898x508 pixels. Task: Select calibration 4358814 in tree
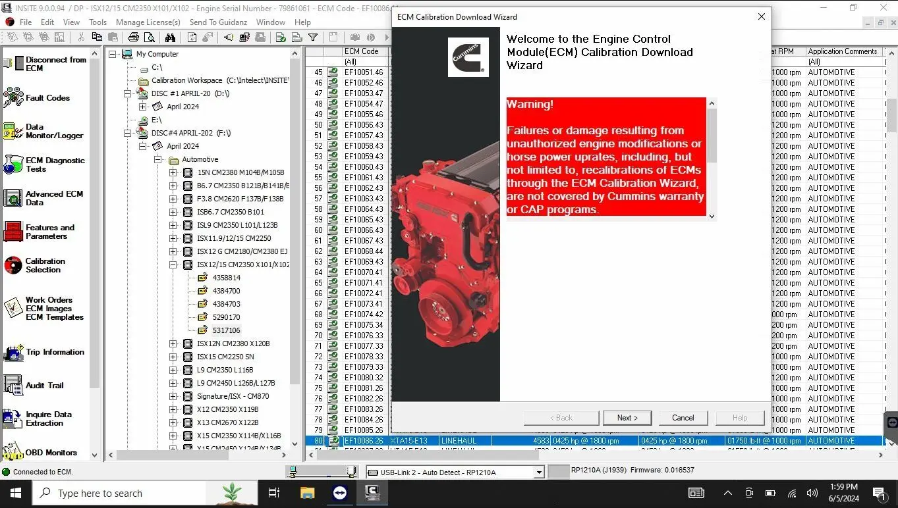click(x=226, y=278)
